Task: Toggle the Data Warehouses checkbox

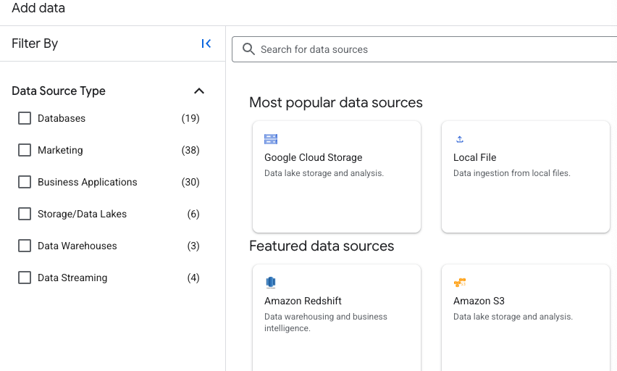Action: click(25, 246)
